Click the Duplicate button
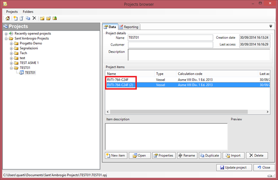Viewport: 278px width, 180px height. click(210, 155)
